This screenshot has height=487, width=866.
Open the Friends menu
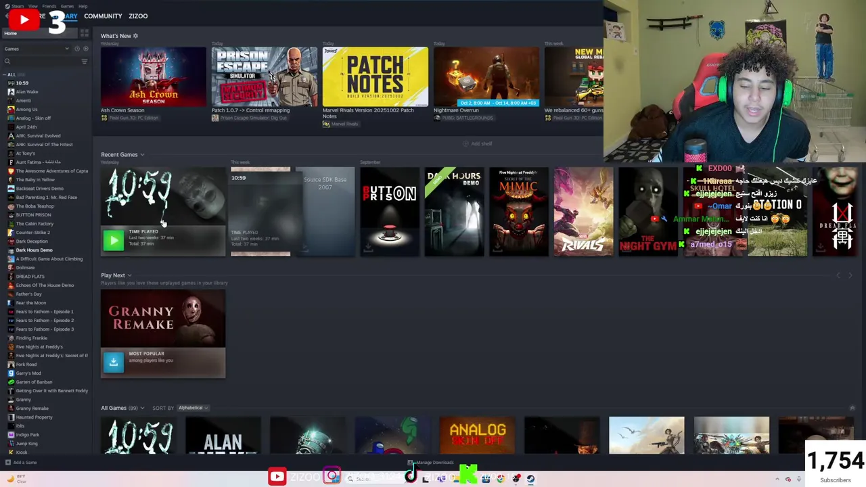pos(49,6)
